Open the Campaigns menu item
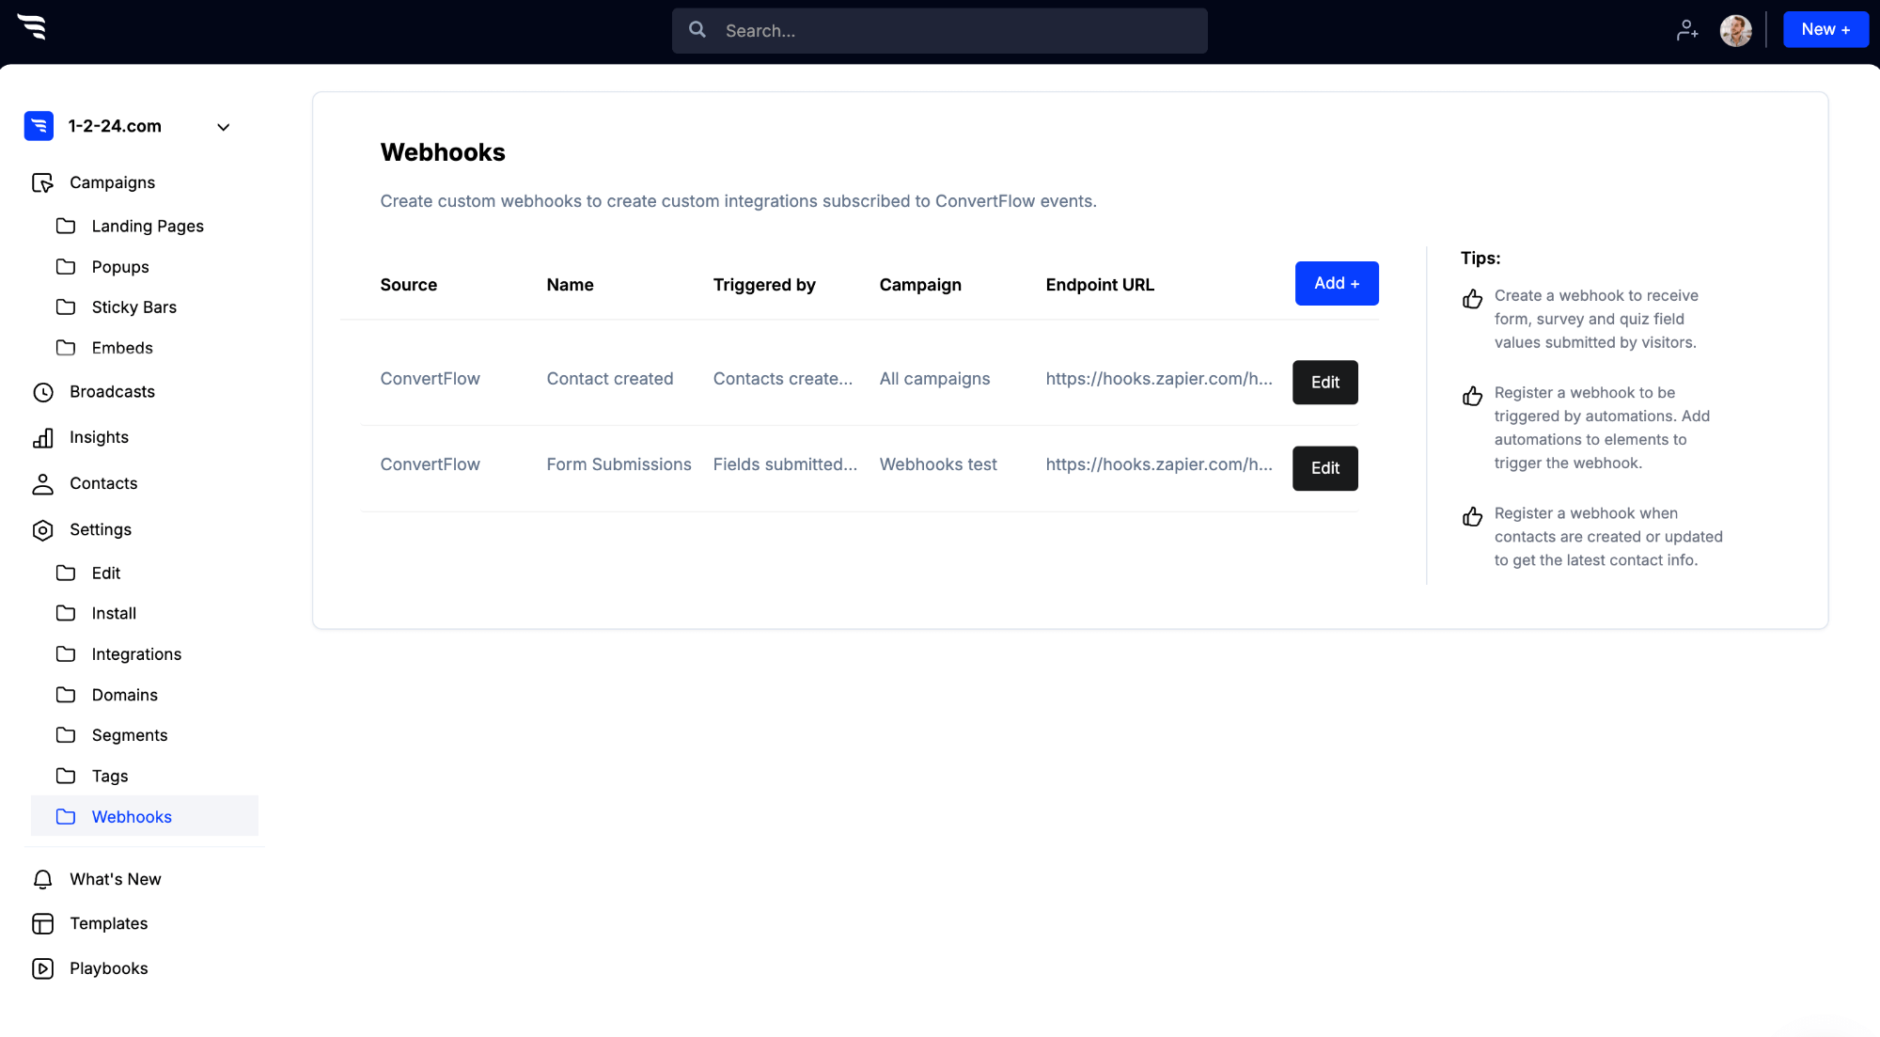The width and height of the screenshot is (1880, 1037). coord(112,182)
